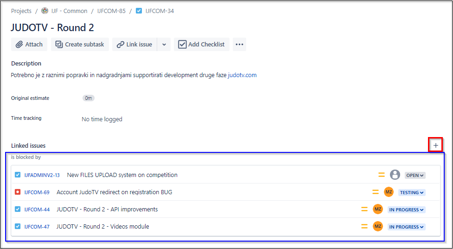
Task: Click the issue title JUDOTV - Round 2
Action: point(52,27)
